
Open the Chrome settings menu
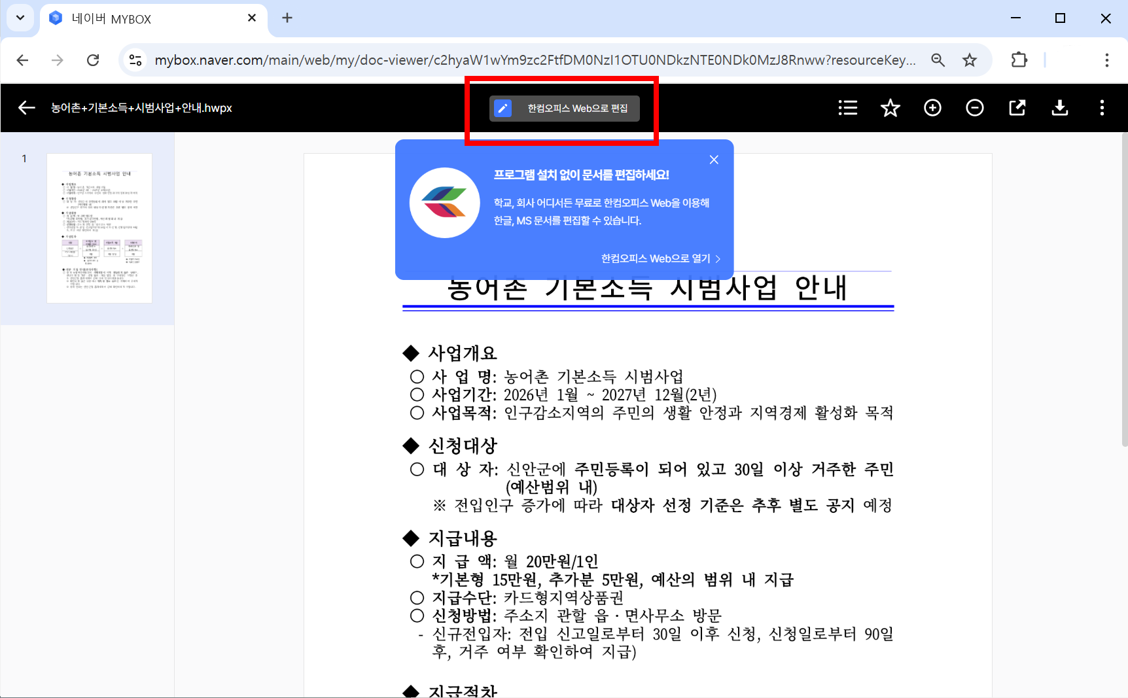[1106, 60]
